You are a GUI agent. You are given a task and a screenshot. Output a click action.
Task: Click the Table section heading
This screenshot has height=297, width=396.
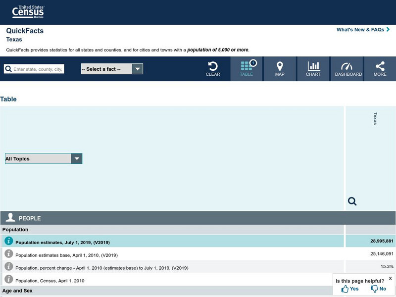[x=8, y=99]
